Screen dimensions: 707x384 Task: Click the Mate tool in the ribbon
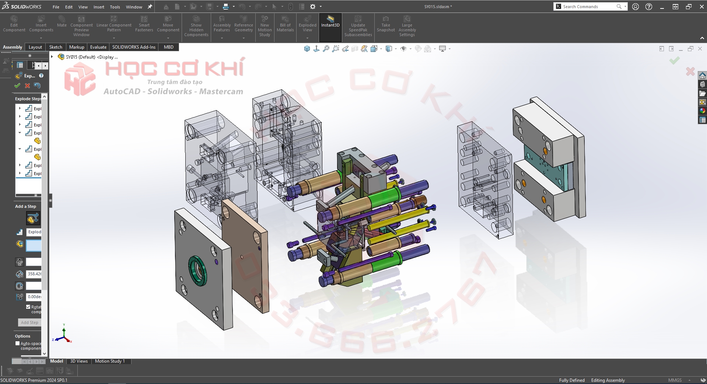(x=62, y=21)
